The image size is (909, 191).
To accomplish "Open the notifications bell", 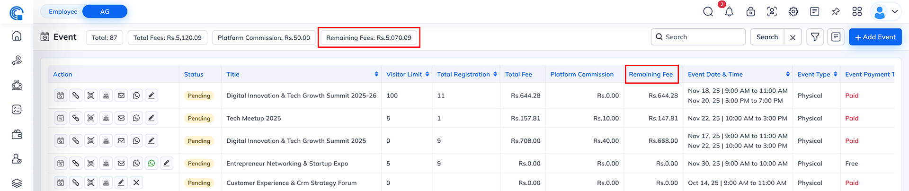I will coord(729,12).
